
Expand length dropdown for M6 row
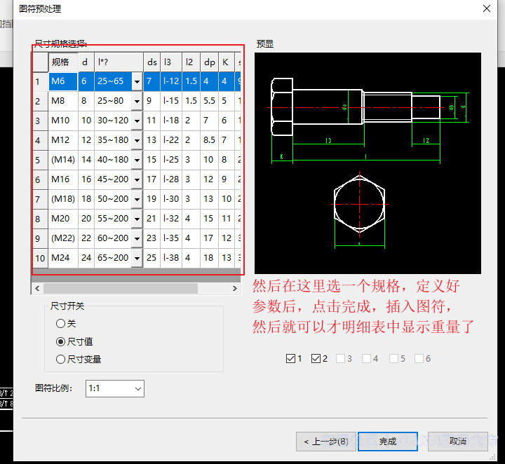coord(137,82)
